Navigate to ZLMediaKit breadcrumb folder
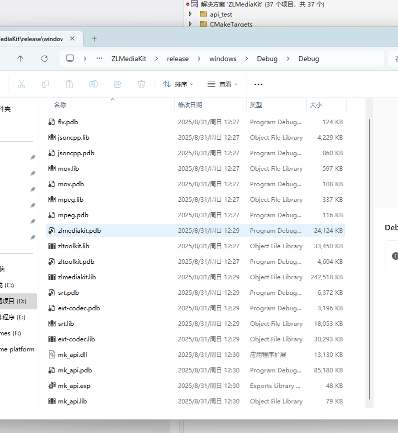398x433 pixels. click(129, 59)
